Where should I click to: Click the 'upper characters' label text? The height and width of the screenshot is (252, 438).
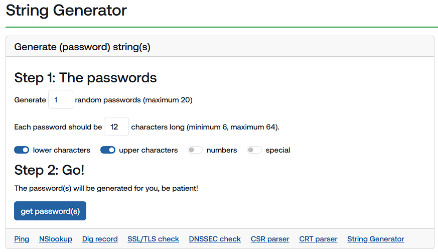pyautogui.click(x=149, y=150)
